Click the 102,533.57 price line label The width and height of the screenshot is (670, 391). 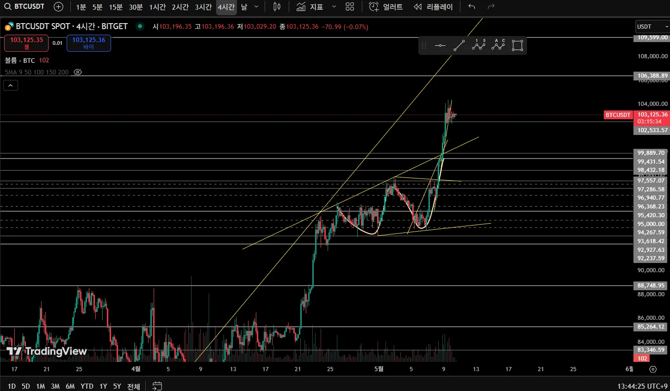click(x=652, y=130)
